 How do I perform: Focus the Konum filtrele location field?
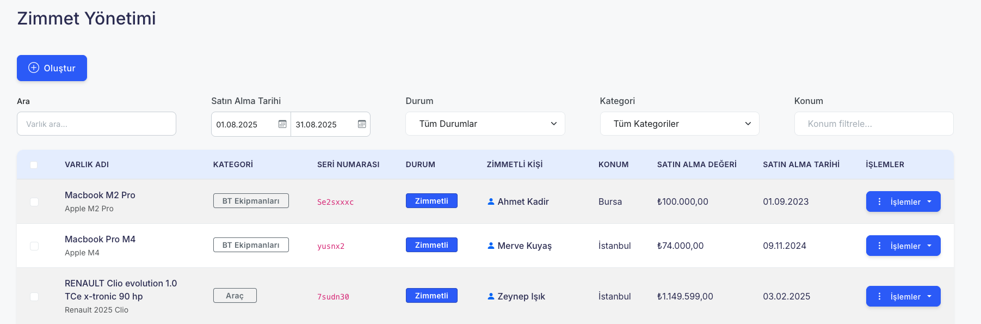point(874,124)
